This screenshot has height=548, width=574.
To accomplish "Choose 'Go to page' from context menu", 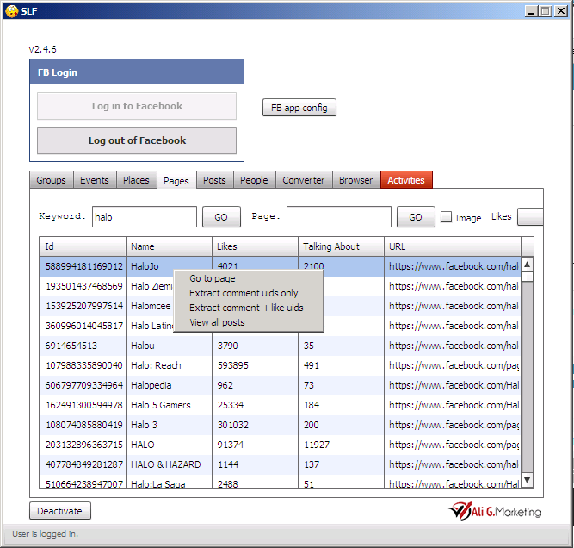I will pos(249,278).
